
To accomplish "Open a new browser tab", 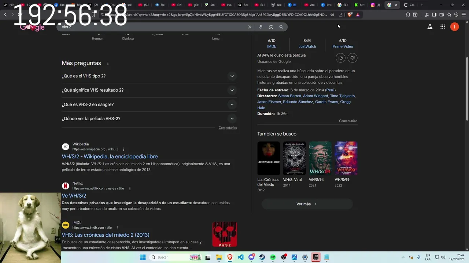I will click(422, 5).
